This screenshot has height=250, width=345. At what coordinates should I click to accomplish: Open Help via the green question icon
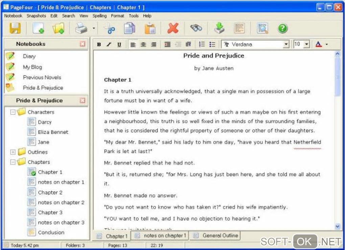tap(282, 28)
